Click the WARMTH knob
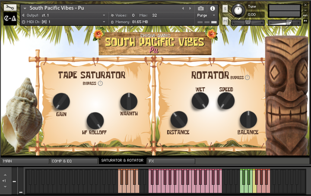Viewport: 311px width, 196px height. point(129,101)
